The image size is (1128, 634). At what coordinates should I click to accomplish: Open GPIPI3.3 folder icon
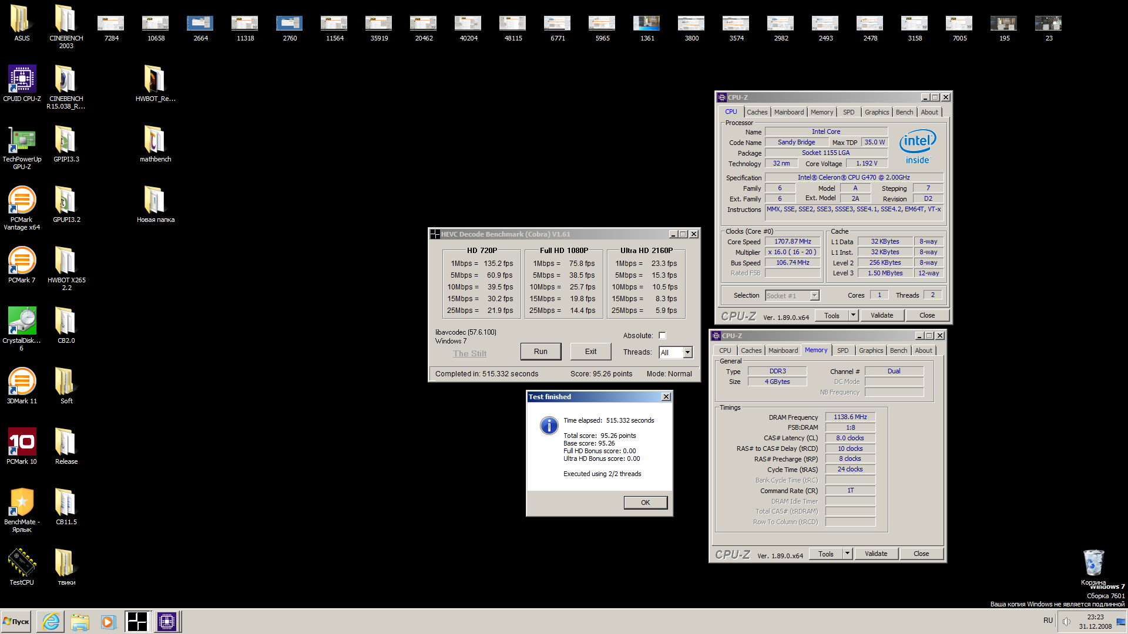pos(66,144)
